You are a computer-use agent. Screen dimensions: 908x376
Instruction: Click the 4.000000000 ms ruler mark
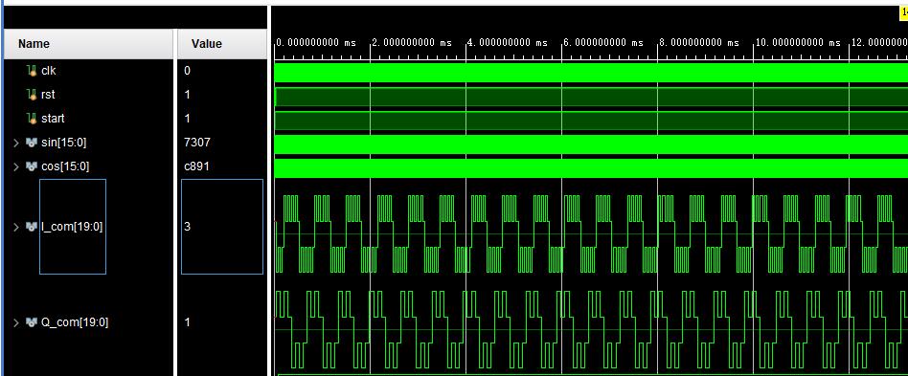pyautogui.click(x=507, y=43)
